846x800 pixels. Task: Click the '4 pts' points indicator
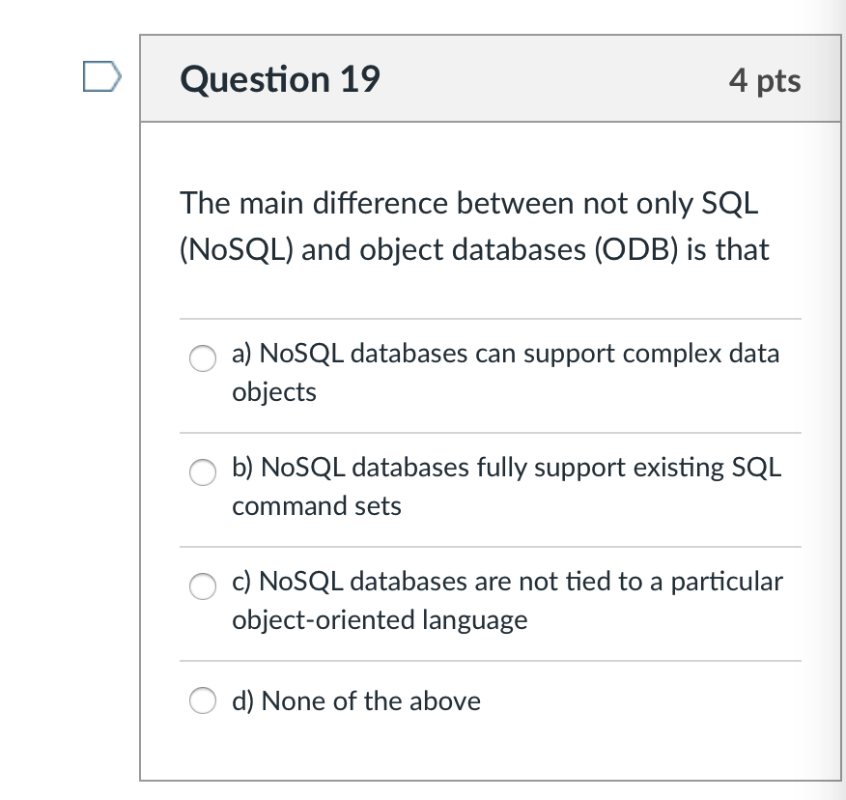pos(765,81)
